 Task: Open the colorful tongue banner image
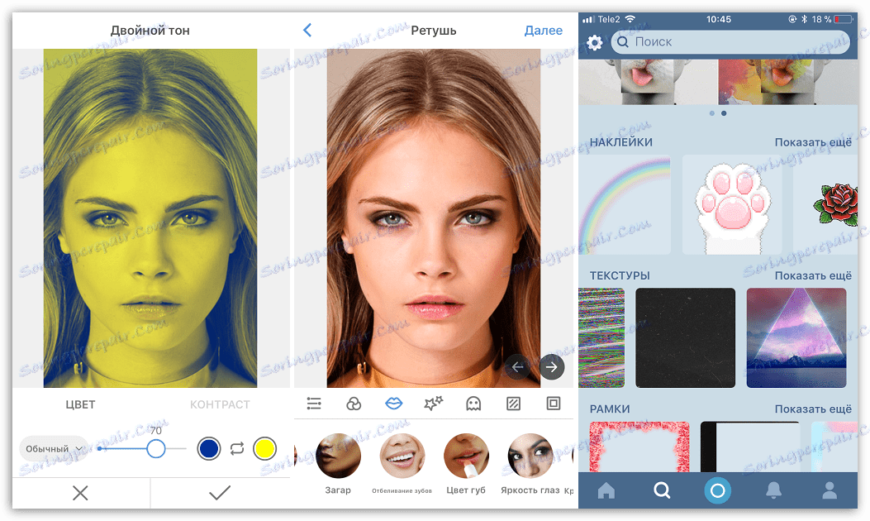[788, 82]
